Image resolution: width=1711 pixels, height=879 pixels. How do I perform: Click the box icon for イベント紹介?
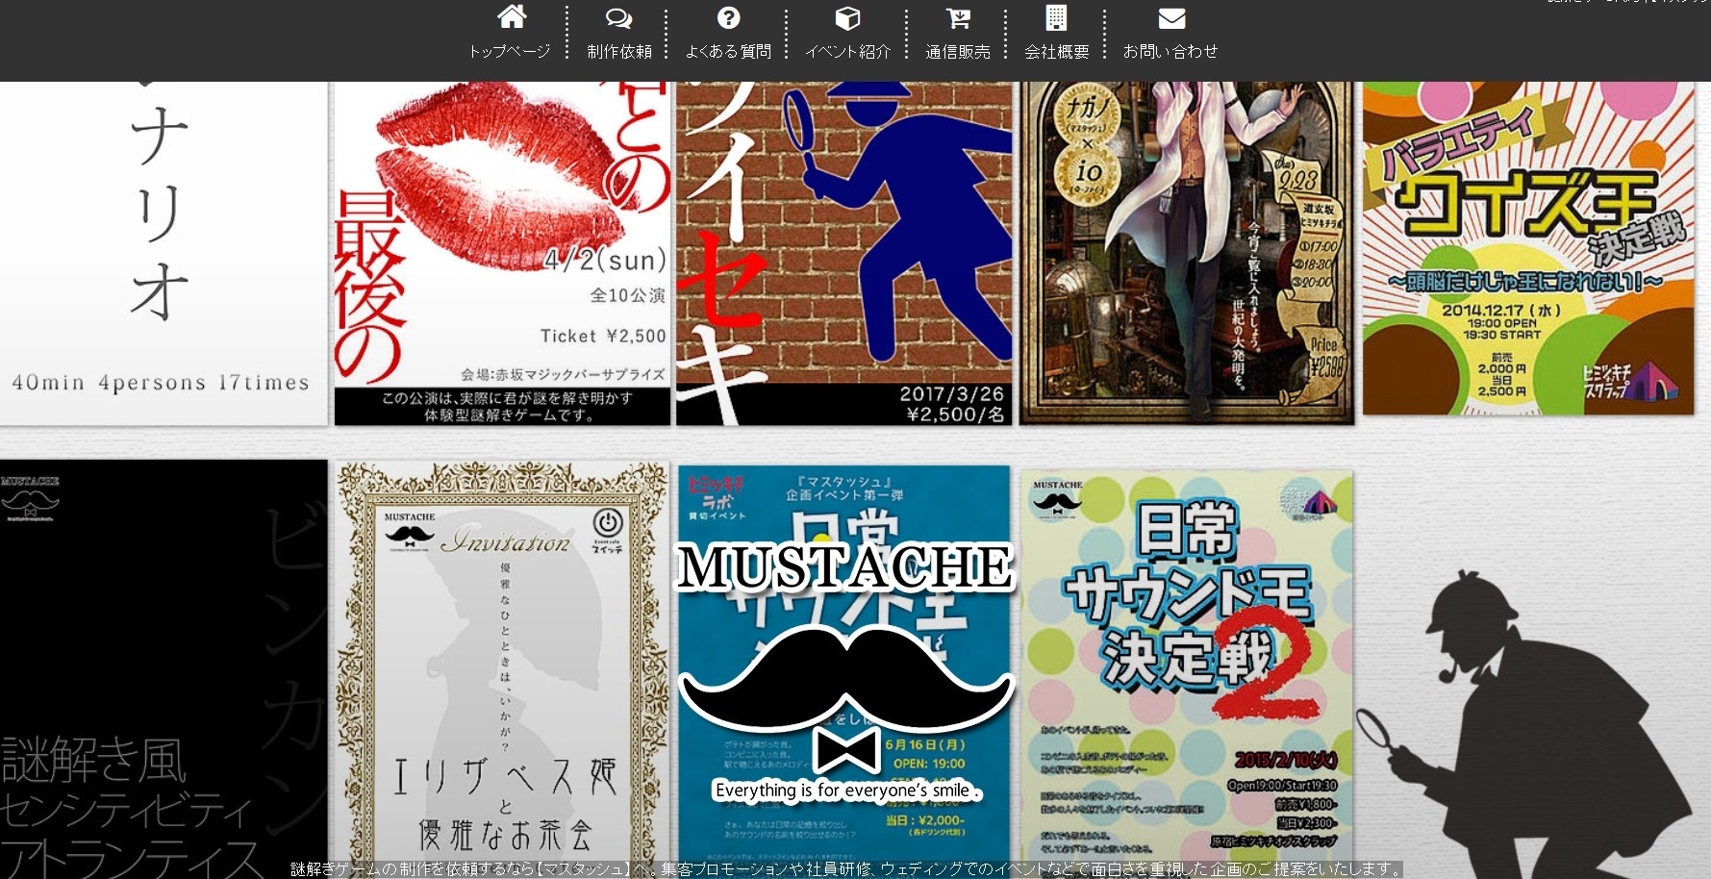(847, 18)
